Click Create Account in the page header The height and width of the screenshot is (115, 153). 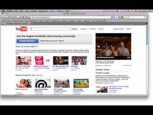point(119,29)
